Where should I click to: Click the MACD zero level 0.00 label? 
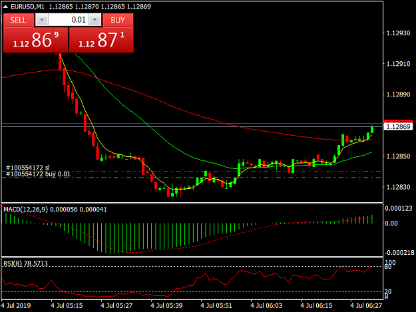click(x=391, y=224)
